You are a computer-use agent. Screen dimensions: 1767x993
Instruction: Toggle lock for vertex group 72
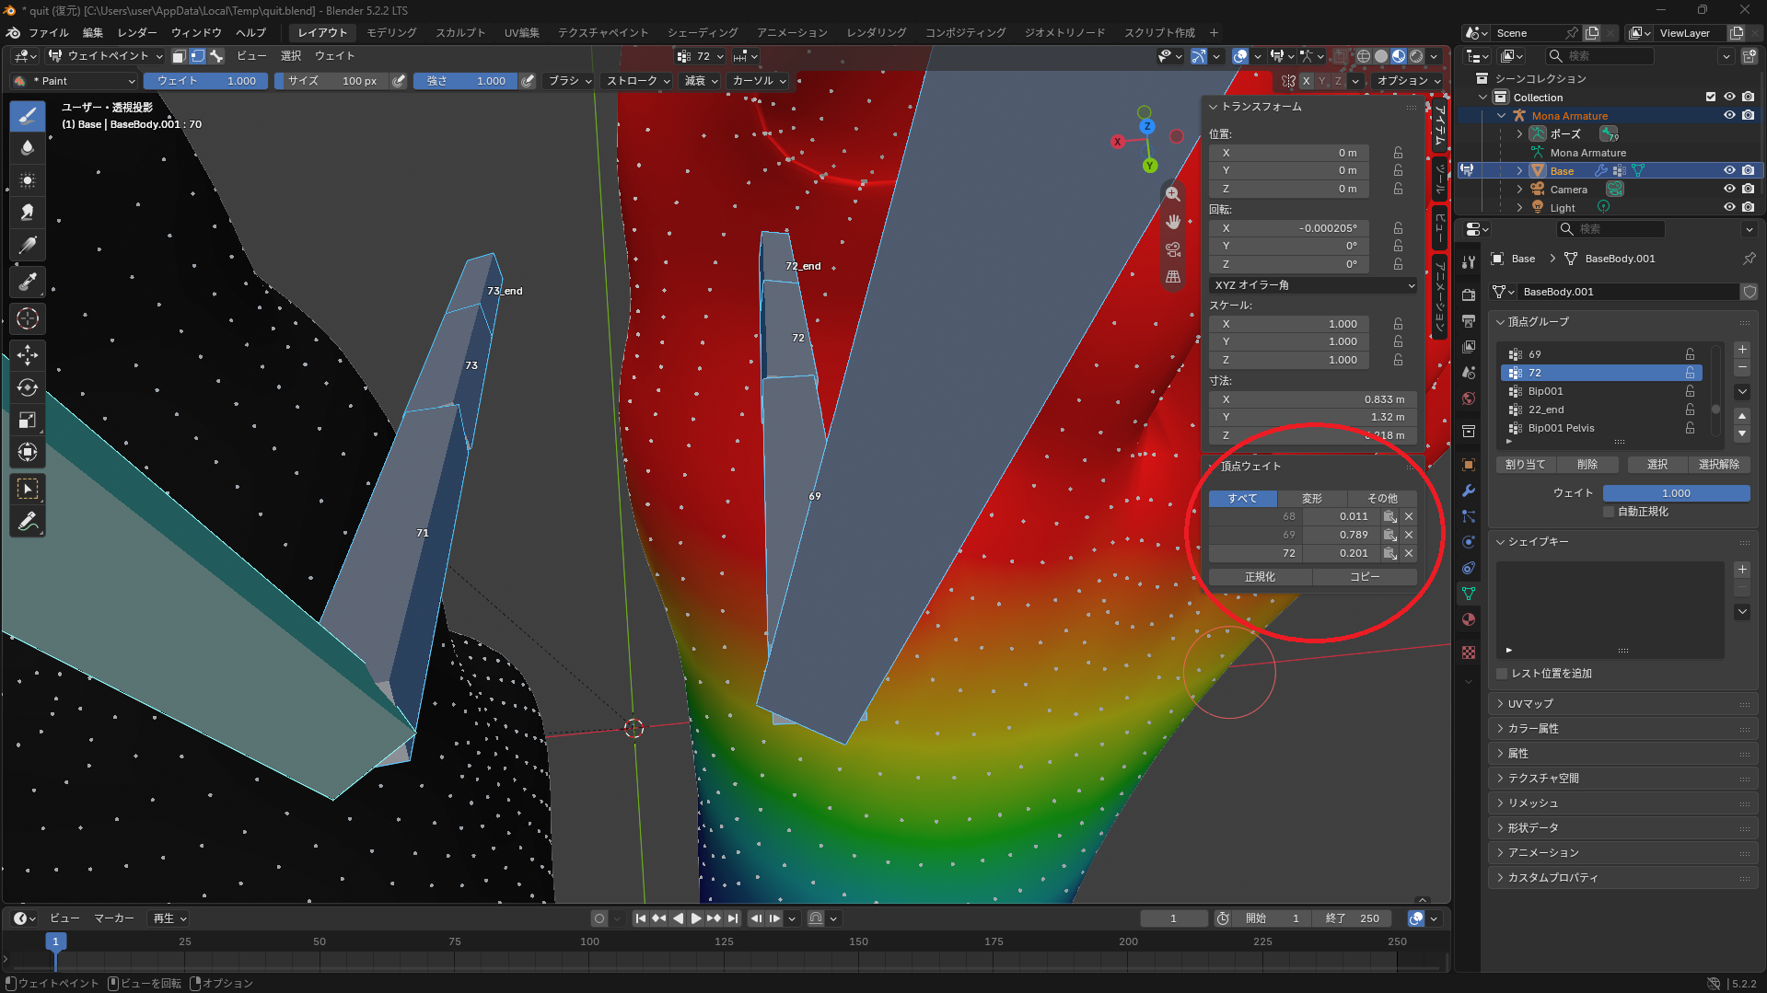pos(1690,374)
